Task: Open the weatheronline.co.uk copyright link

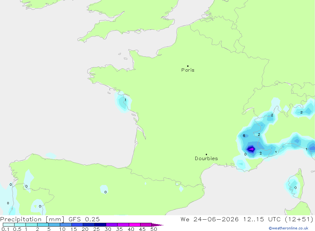Action: [289, 228]
